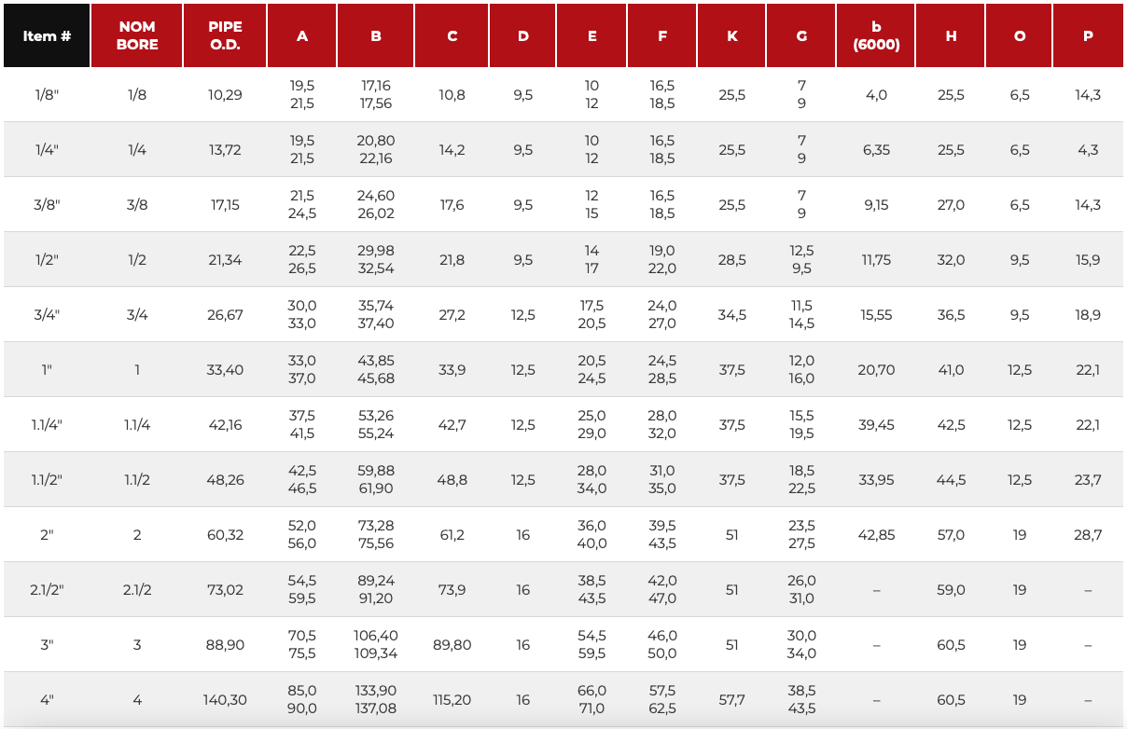Click the C value 115,20
The image size is (1127, 729).
pos(452,700)
